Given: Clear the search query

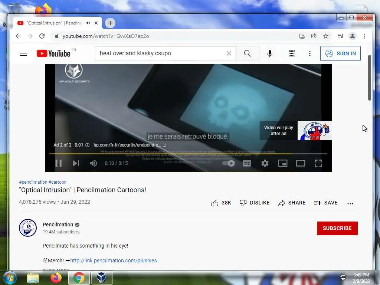Looking at the screenshot, I should tap(229, 53).
